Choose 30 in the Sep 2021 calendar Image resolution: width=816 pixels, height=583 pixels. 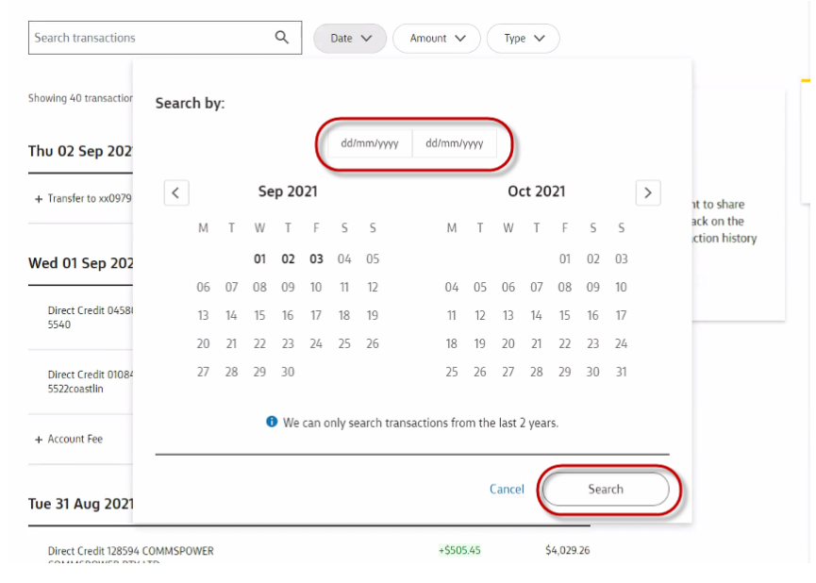tap(288, 373)
